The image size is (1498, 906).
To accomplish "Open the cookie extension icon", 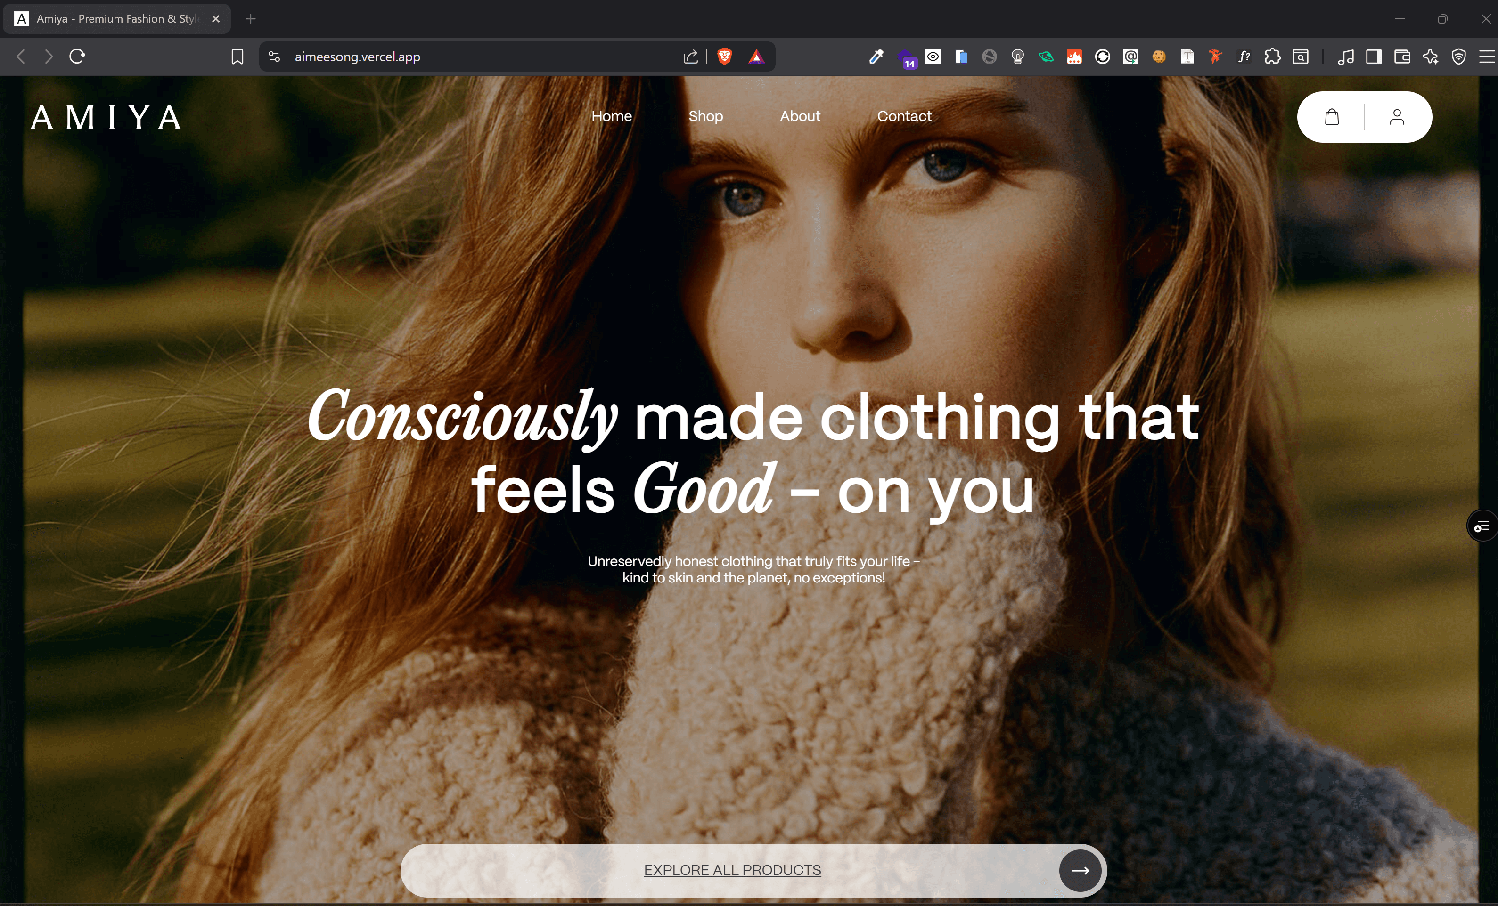I will tap(1159, 57).
